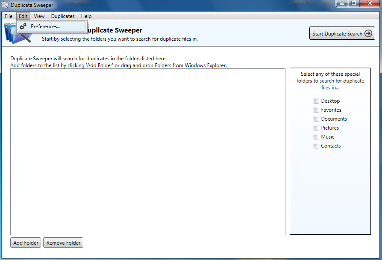Image resolution: width=382 pixels, height=260 pixels.
Task: Click the title bar app icon
Action: [x=5, y=5]
